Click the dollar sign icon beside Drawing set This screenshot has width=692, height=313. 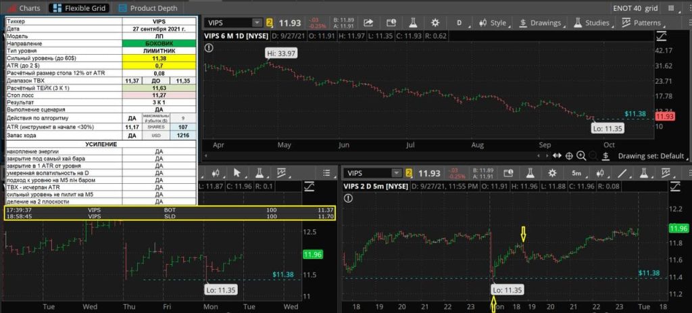606,155
